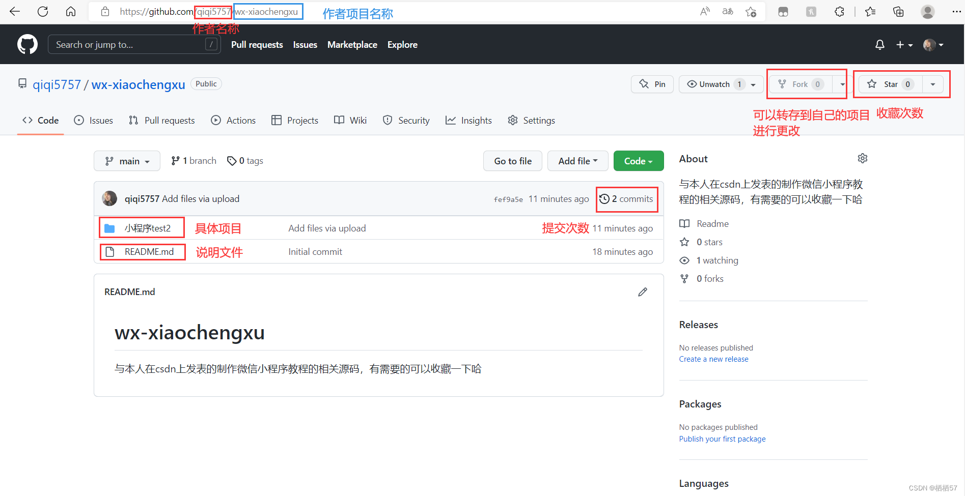Open the create new plus dropdown
The width and height of the screenshot is (965, 496).
[904, 45]
